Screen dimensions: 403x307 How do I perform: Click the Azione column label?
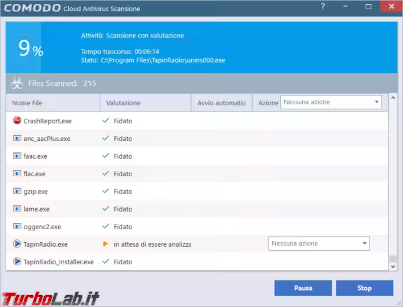[x=268, y=103]
